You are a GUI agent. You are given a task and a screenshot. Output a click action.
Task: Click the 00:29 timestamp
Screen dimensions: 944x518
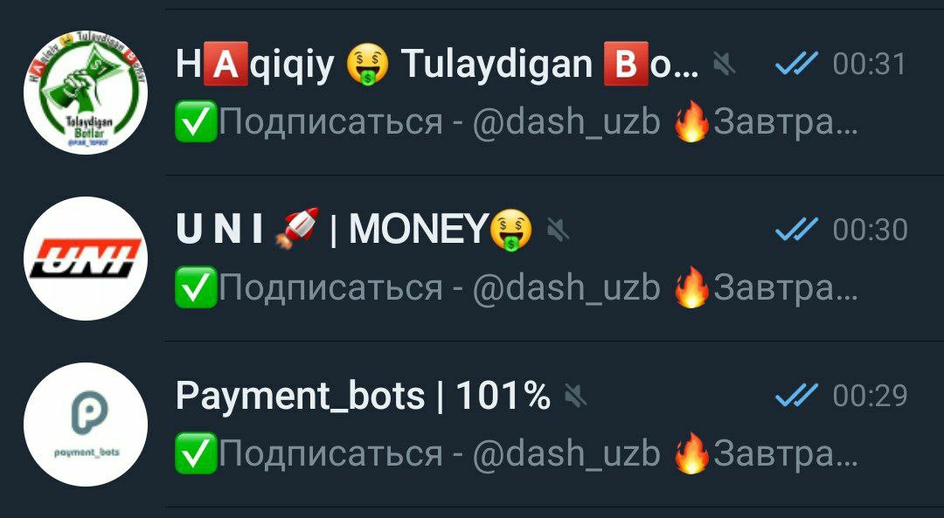point(870,396)
